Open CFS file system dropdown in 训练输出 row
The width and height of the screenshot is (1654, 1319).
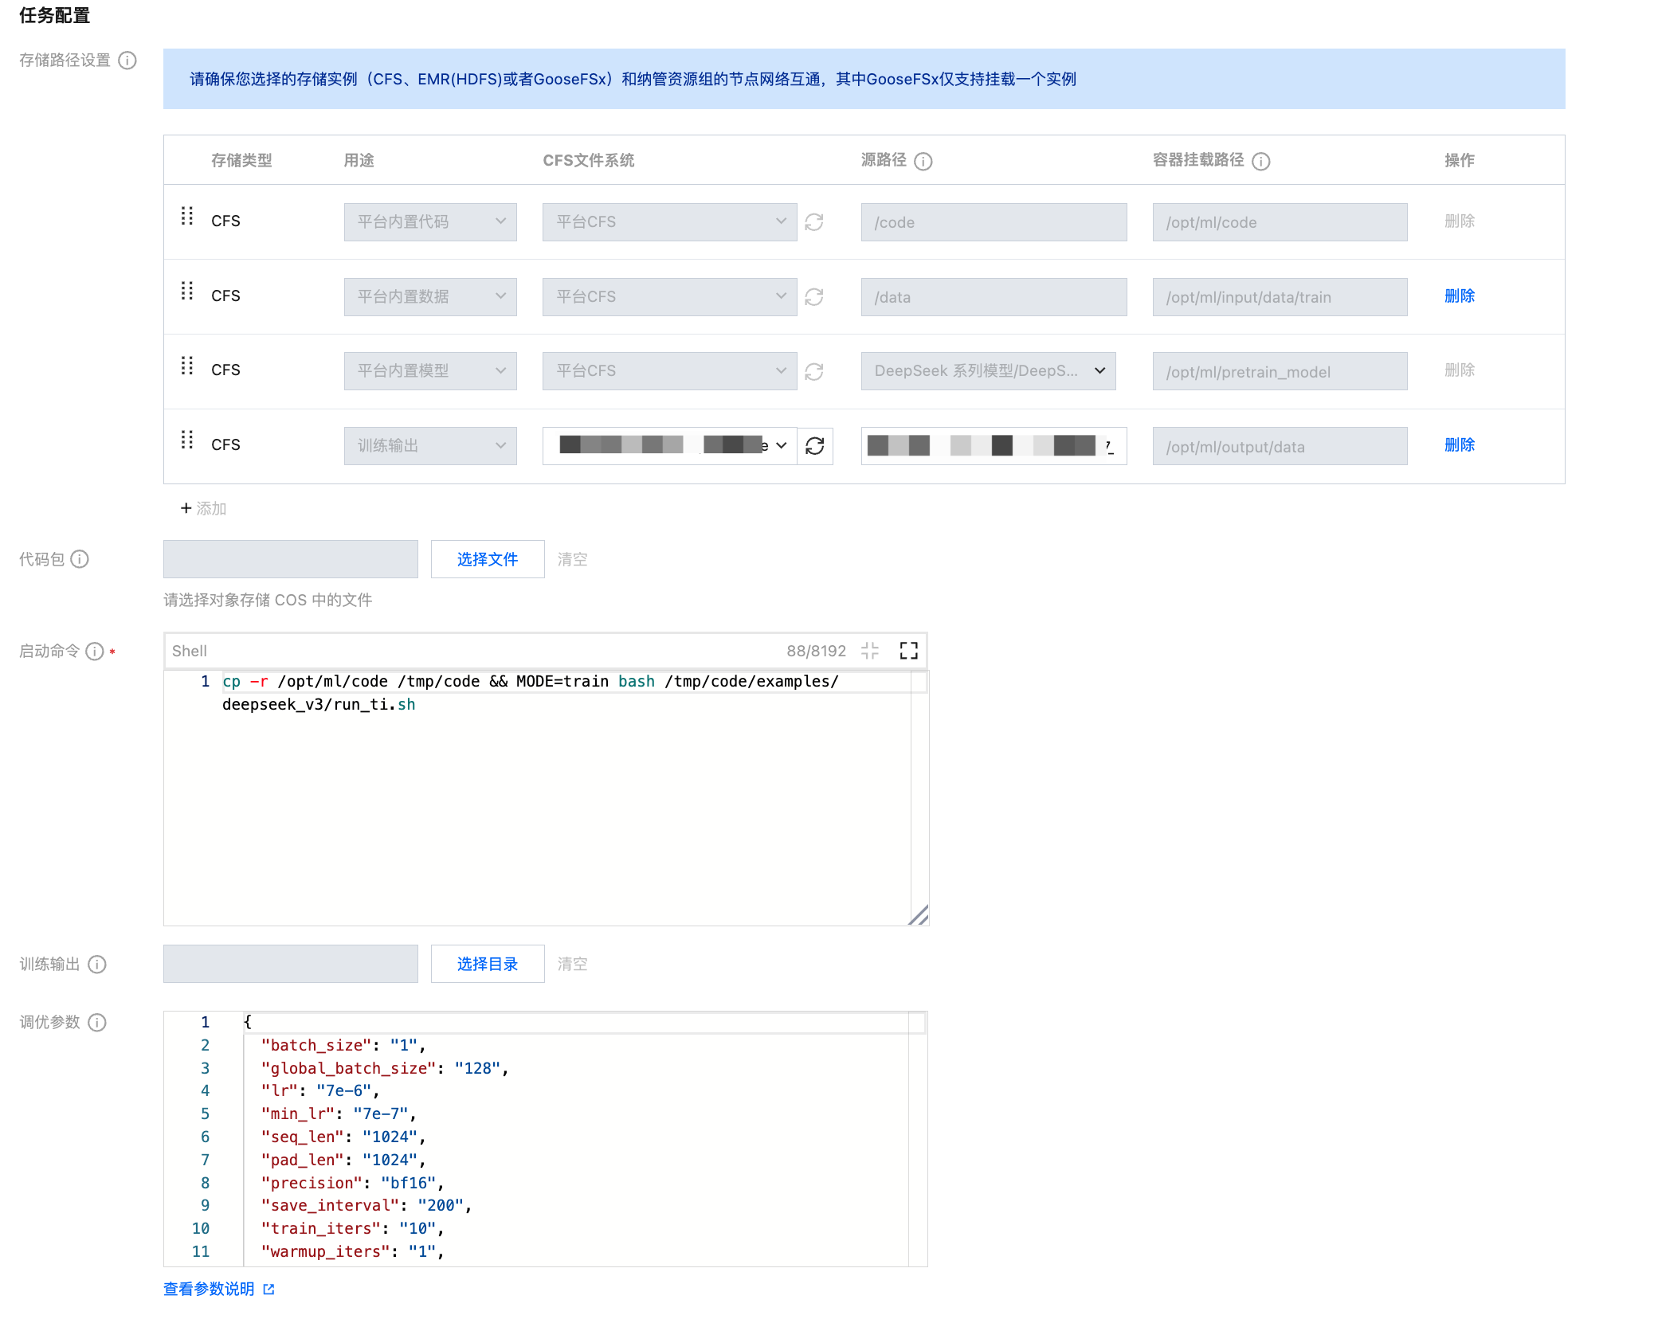click(670, 446)
